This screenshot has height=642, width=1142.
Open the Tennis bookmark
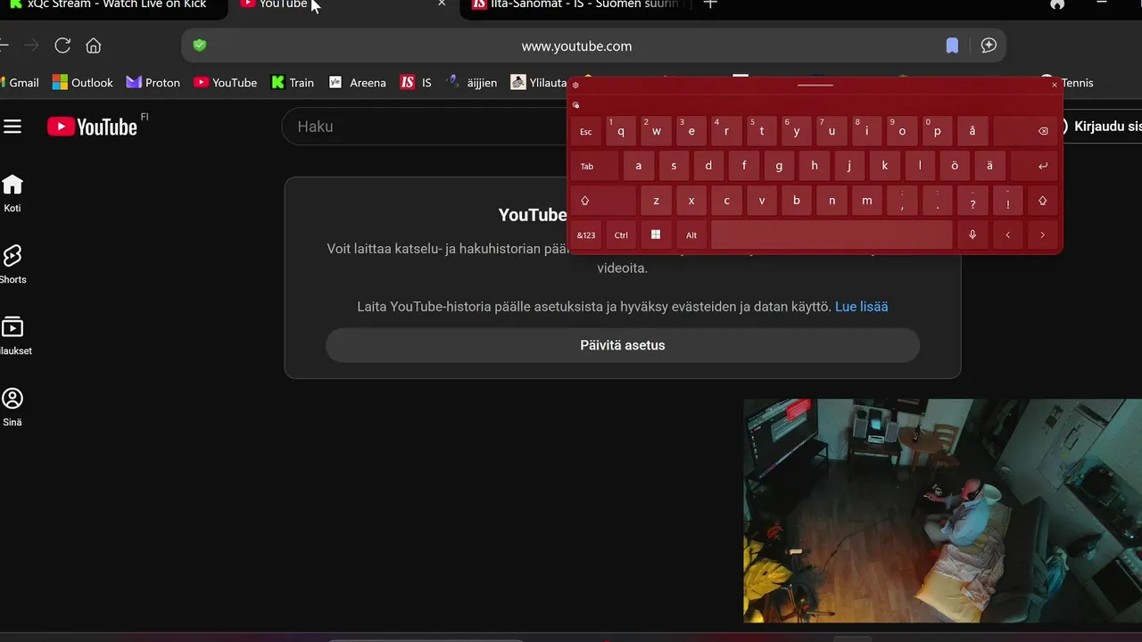1067,82
